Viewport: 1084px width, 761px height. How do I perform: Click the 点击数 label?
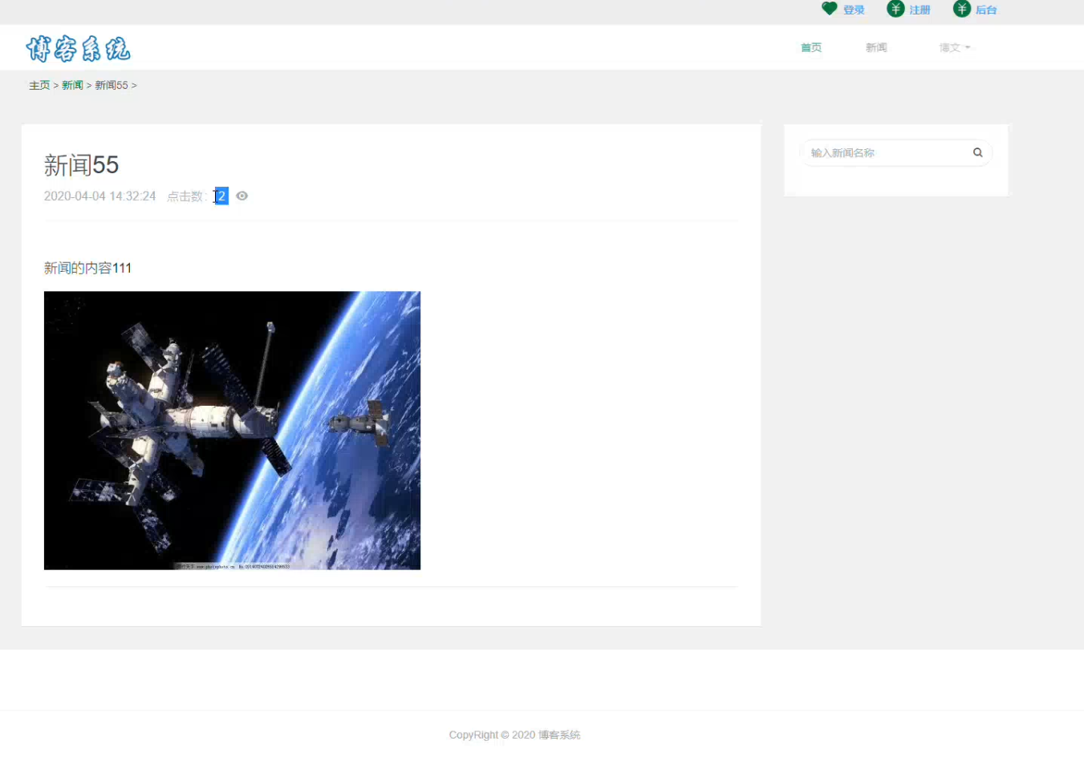point(187,196)
